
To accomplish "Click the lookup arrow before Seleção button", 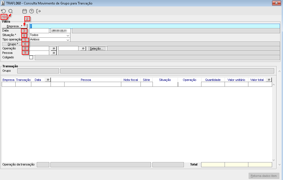I will click(83, 49).
